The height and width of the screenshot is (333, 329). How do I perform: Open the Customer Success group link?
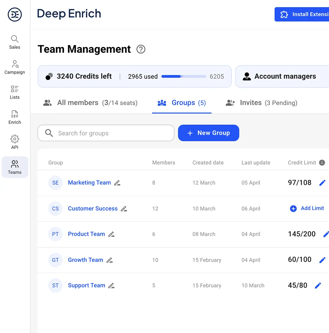[93, 209]
